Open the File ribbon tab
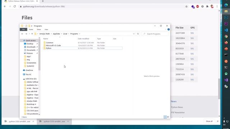Image resolution: width=230 pixels, height=129 pixels. [x=23, y=29]
